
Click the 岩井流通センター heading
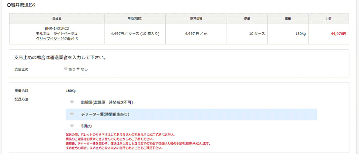tap(25, 6)
